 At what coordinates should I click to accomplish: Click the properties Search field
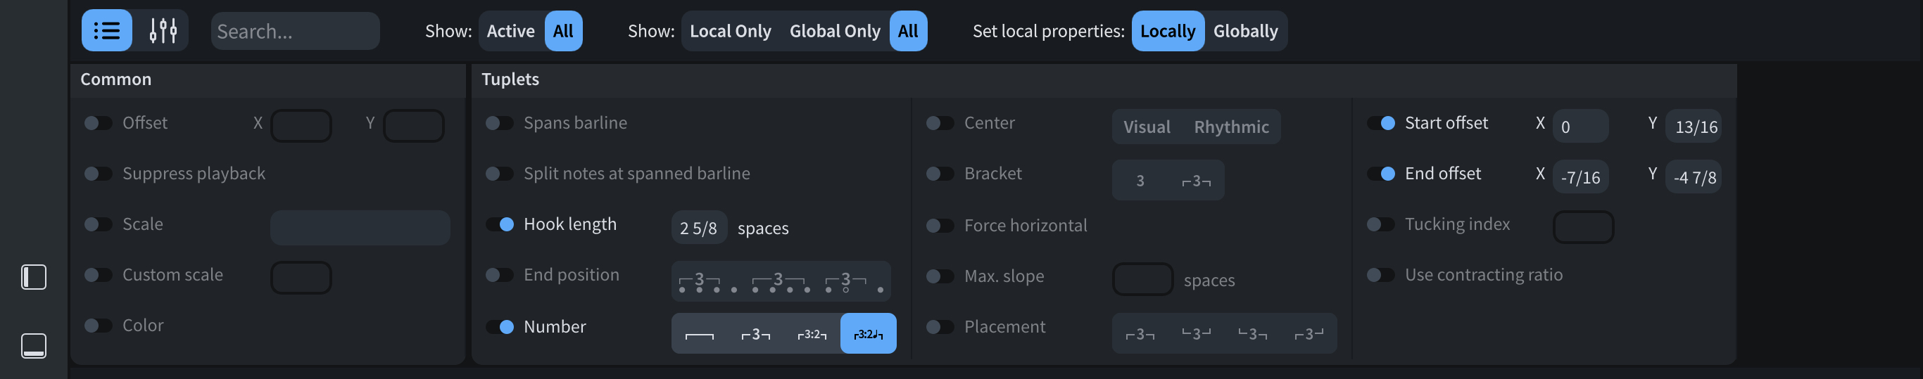pos(295,31)
